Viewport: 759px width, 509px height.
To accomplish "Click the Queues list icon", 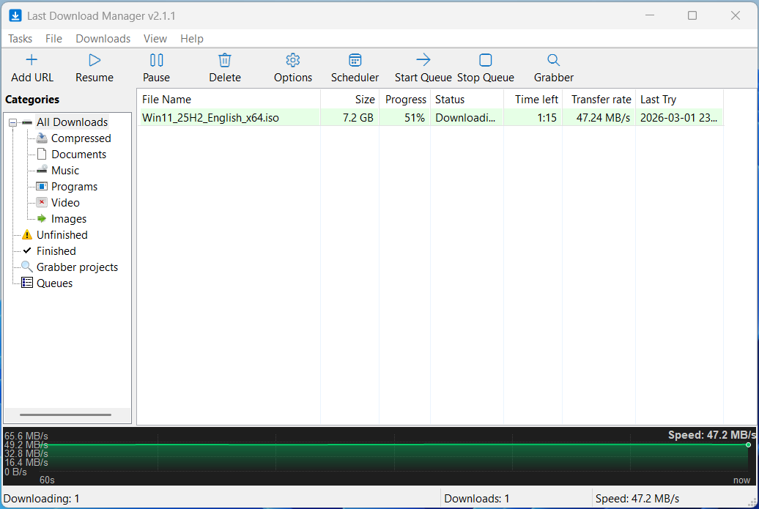I will point(27,283).
